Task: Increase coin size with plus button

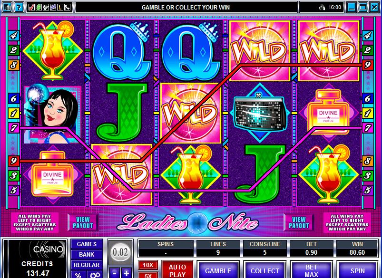Action: pos(127,273)
